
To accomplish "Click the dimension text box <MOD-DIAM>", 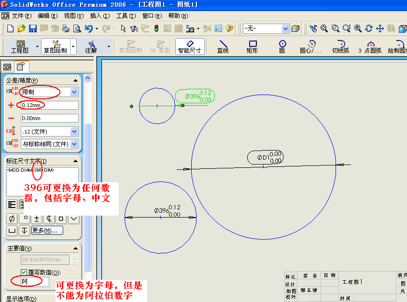I will 42,181.
